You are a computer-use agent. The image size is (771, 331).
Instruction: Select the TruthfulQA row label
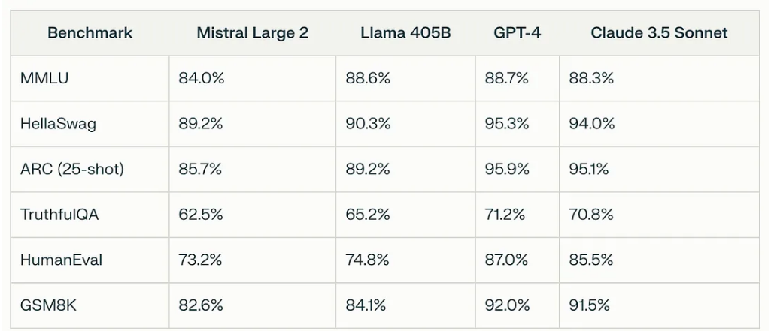[59, 215]
